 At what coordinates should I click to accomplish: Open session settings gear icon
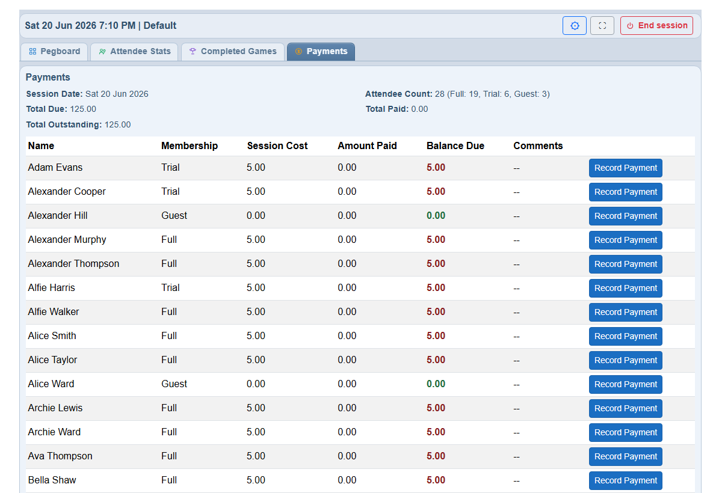[575, 26]
